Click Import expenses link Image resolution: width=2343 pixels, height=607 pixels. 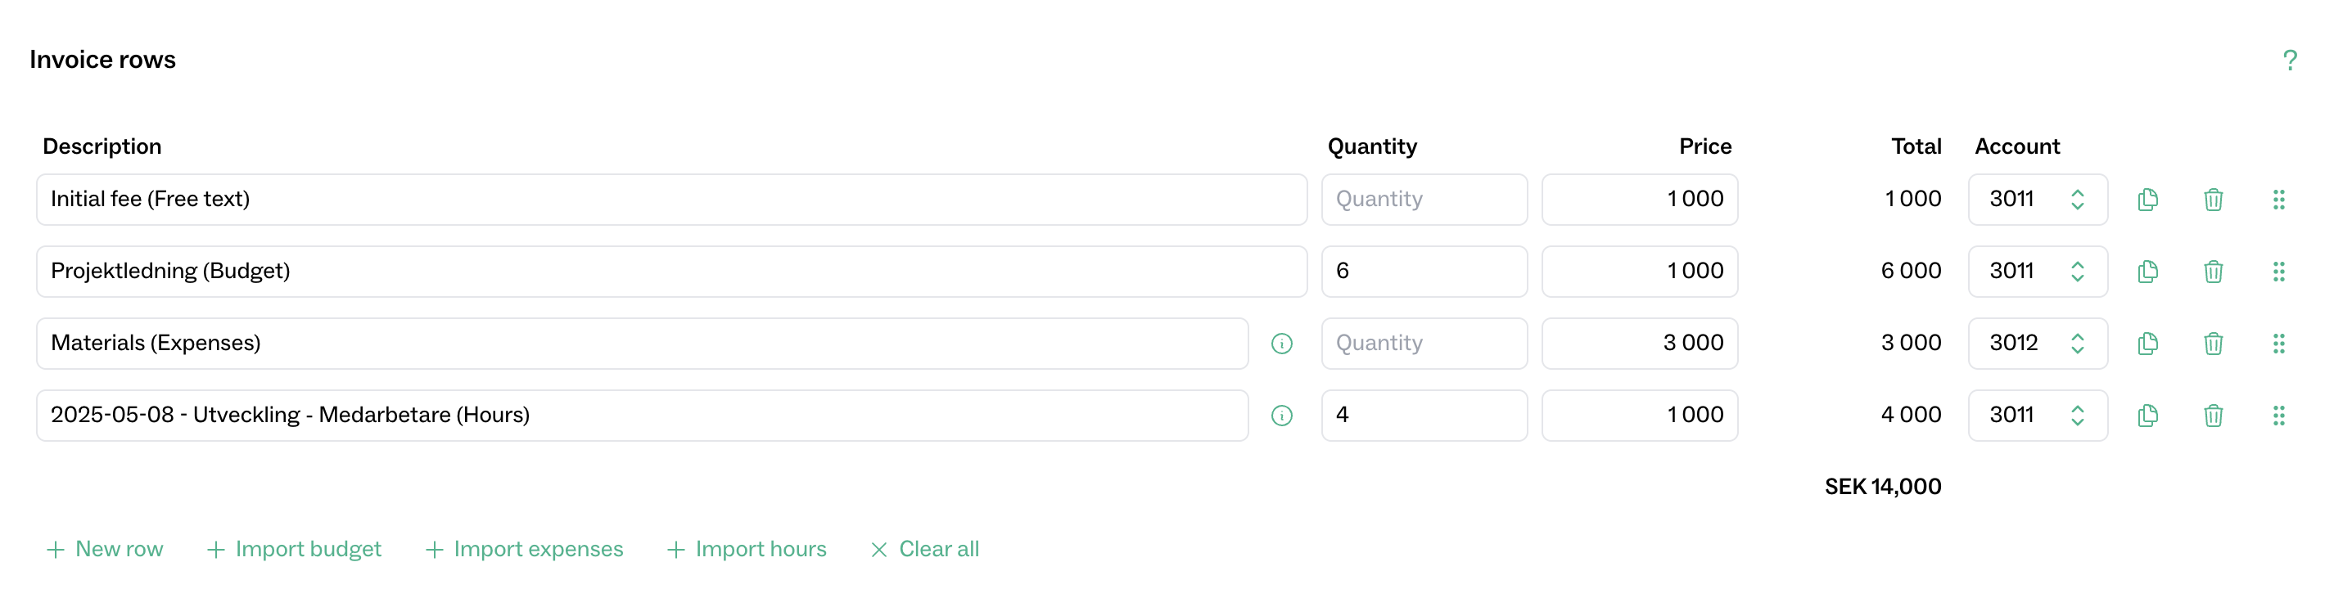525,549
